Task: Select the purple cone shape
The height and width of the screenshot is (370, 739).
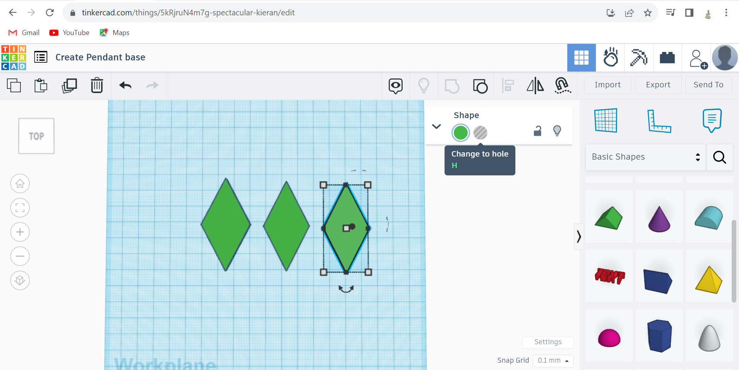Action: tap(659, 219)
